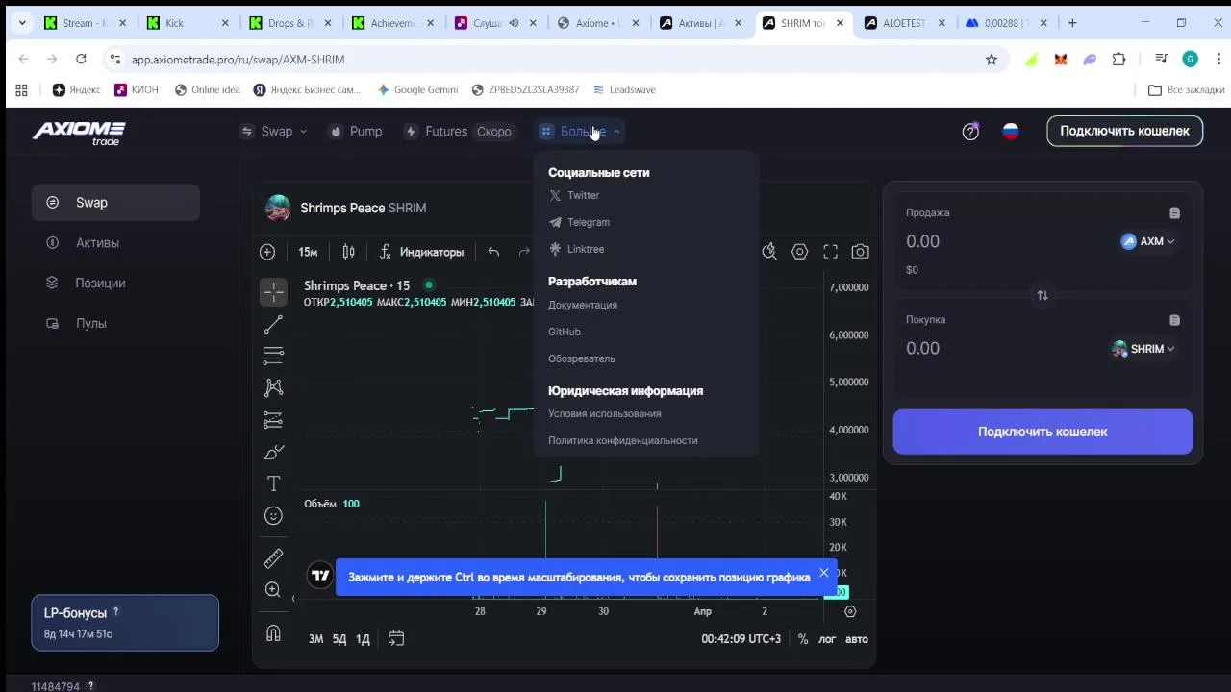Image resolution: width=1231 pixels, height=692 pixels.
Task: Toggle logarithmic scale лог
Action: (x=827, y=639)
